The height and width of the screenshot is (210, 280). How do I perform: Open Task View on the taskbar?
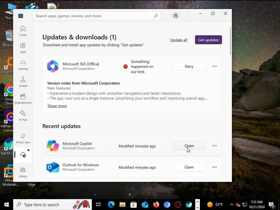tap(98, 205)
